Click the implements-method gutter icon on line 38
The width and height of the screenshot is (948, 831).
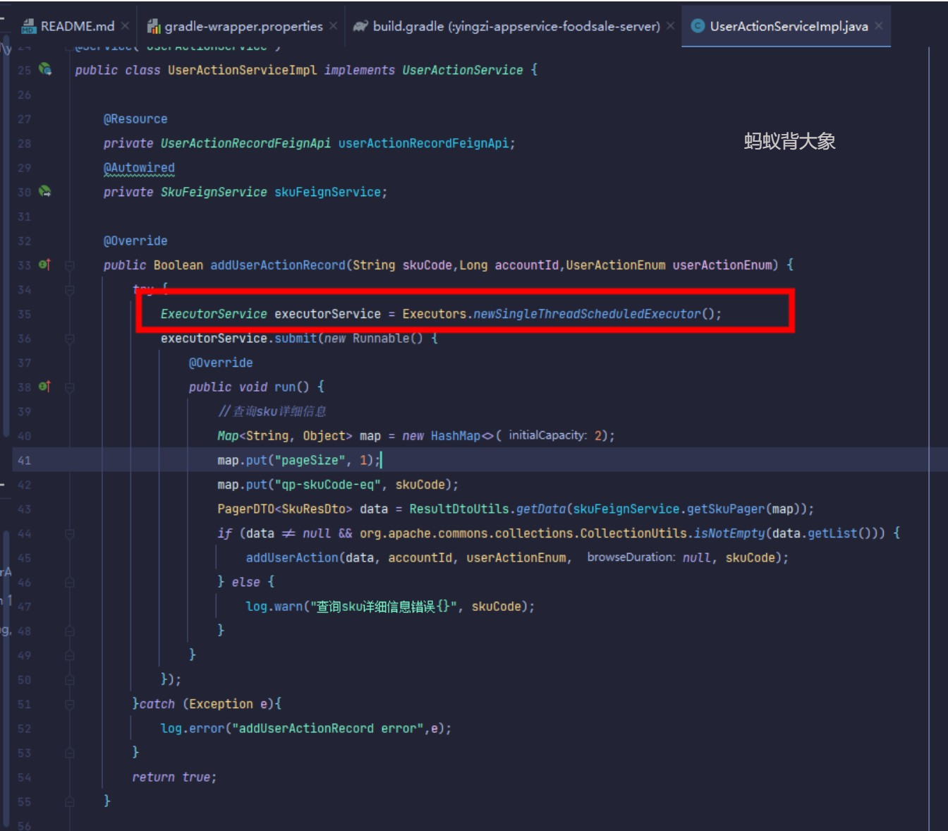pyautogui.click(x=44, y=387)
